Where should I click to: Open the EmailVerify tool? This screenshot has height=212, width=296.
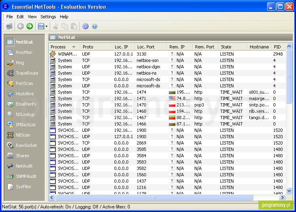(x=22, y=104)
